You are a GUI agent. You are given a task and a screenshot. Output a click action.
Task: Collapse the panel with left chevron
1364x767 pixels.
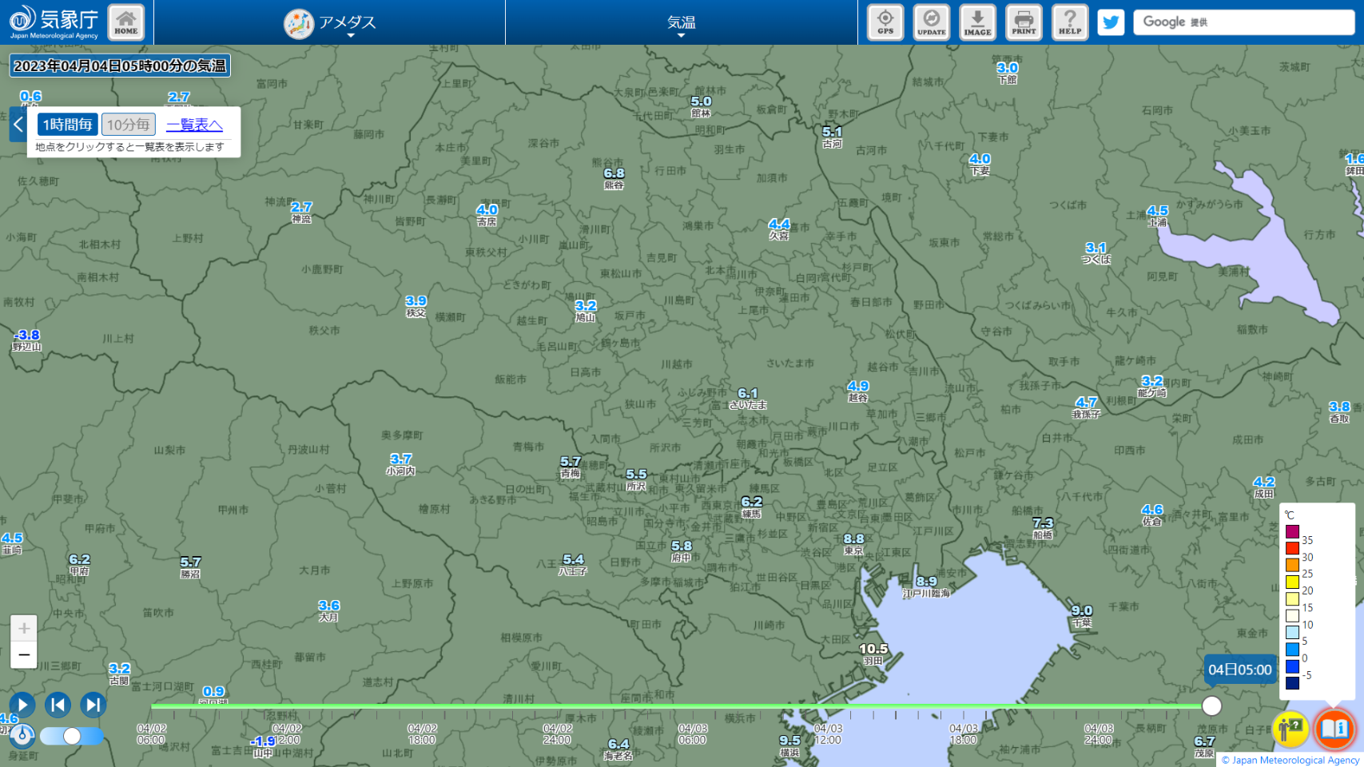18,125
